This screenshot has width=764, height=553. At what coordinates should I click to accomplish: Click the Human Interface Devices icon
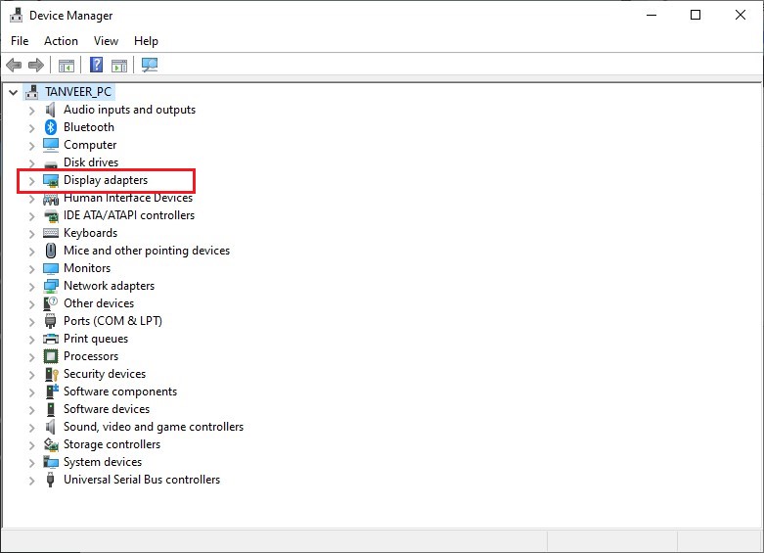pos(51,199)
